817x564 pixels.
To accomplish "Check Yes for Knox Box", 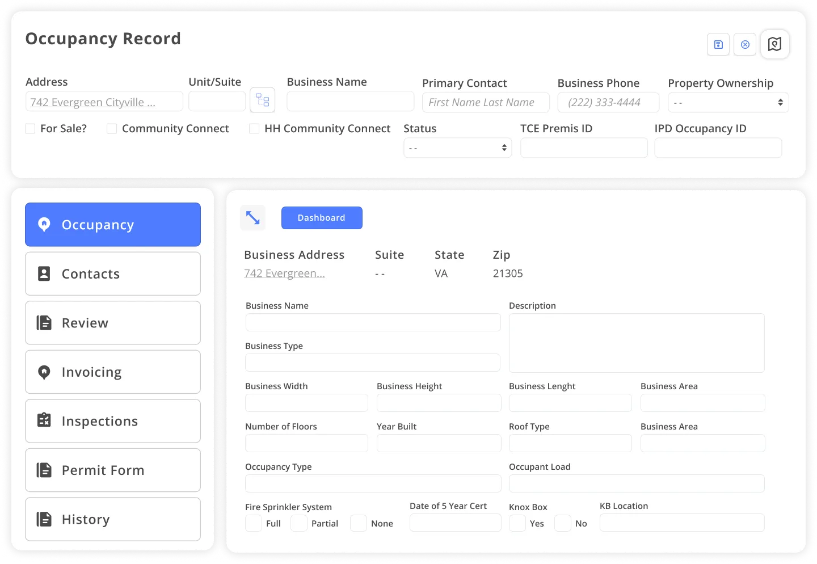I will 517,523.
